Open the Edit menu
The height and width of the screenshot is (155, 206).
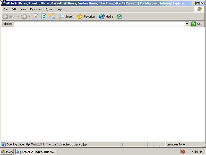pos(14,9)
